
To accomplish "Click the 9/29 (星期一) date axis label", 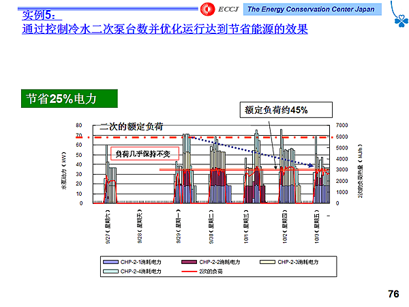I will pos(178,226).
